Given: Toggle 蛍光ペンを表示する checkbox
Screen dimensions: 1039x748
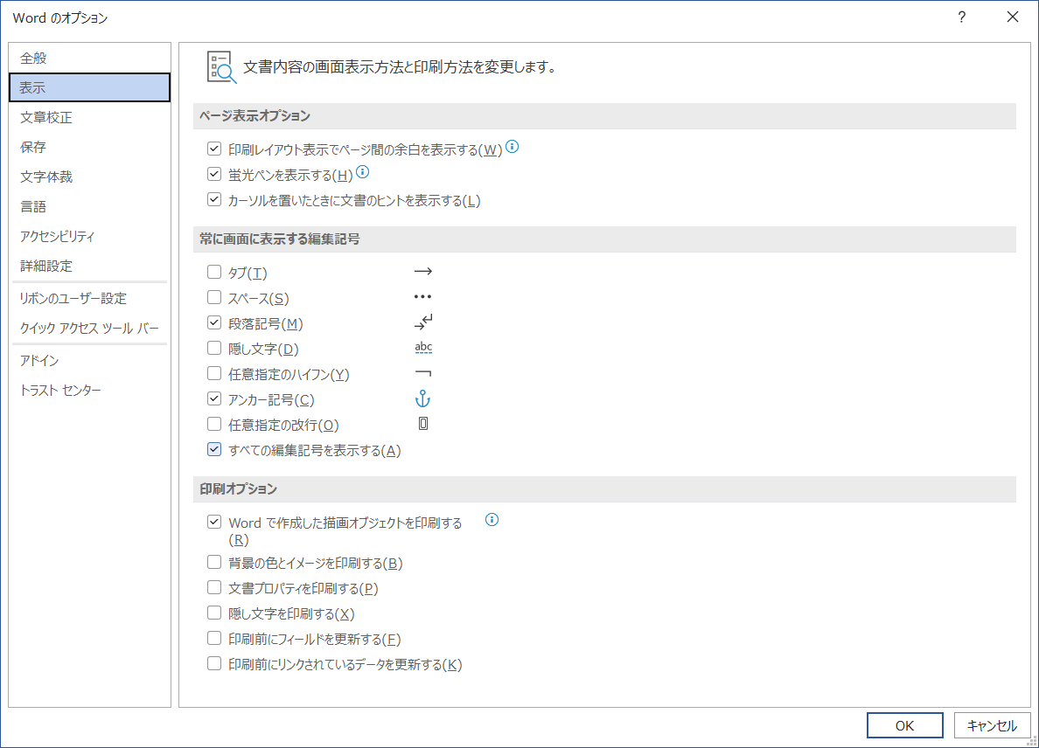Looking at the screenshot, I should (x=214, y=174).
